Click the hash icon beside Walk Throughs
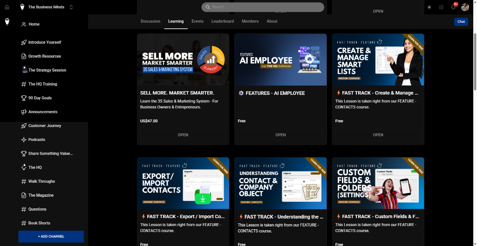477x246 pixels. click(24, 182)
